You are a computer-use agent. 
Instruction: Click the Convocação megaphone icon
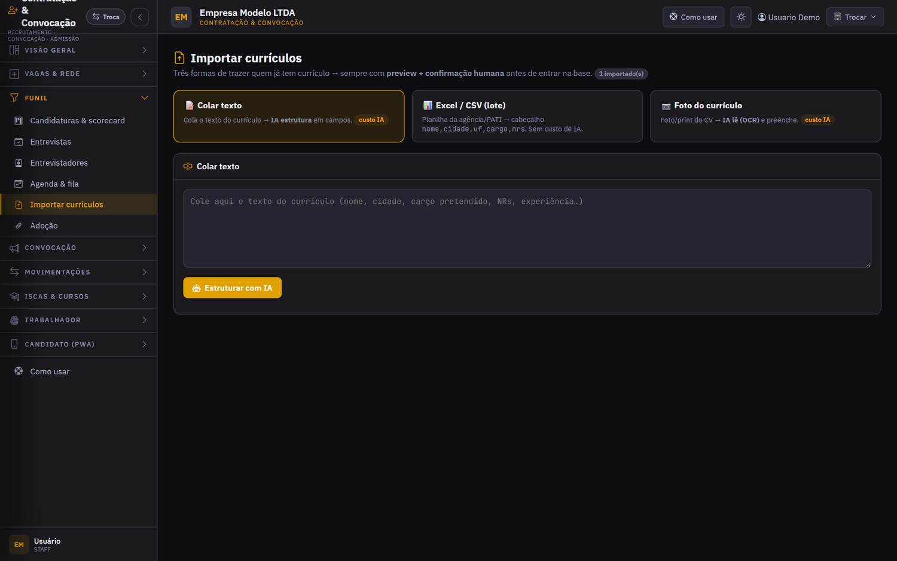tap(14, 248)
